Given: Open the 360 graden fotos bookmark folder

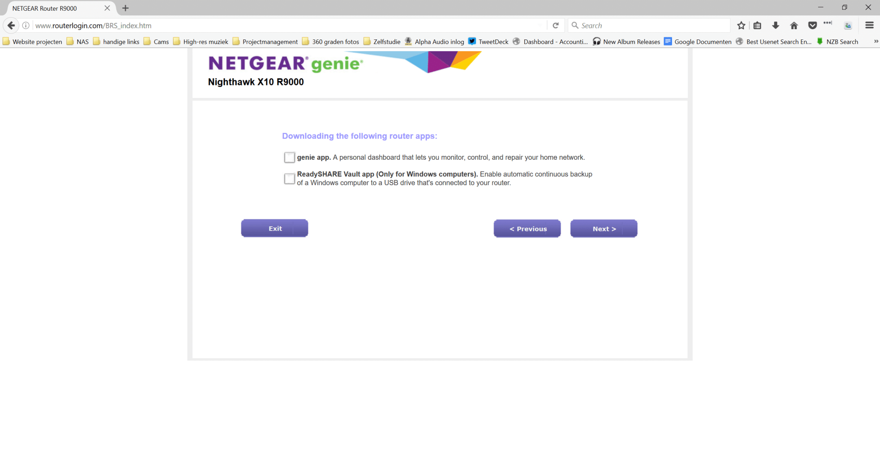Looking at the screenshot, I should (331, 42).
